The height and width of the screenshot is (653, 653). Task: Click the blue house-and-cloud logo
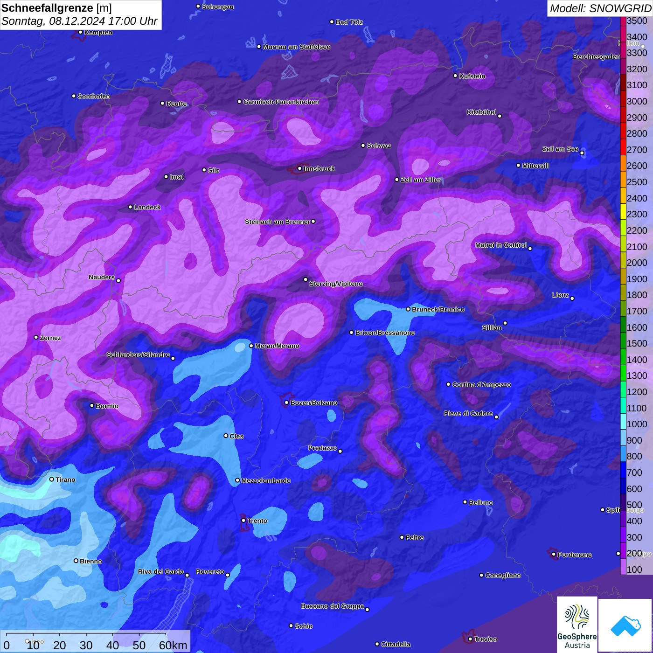click(625, 626)
